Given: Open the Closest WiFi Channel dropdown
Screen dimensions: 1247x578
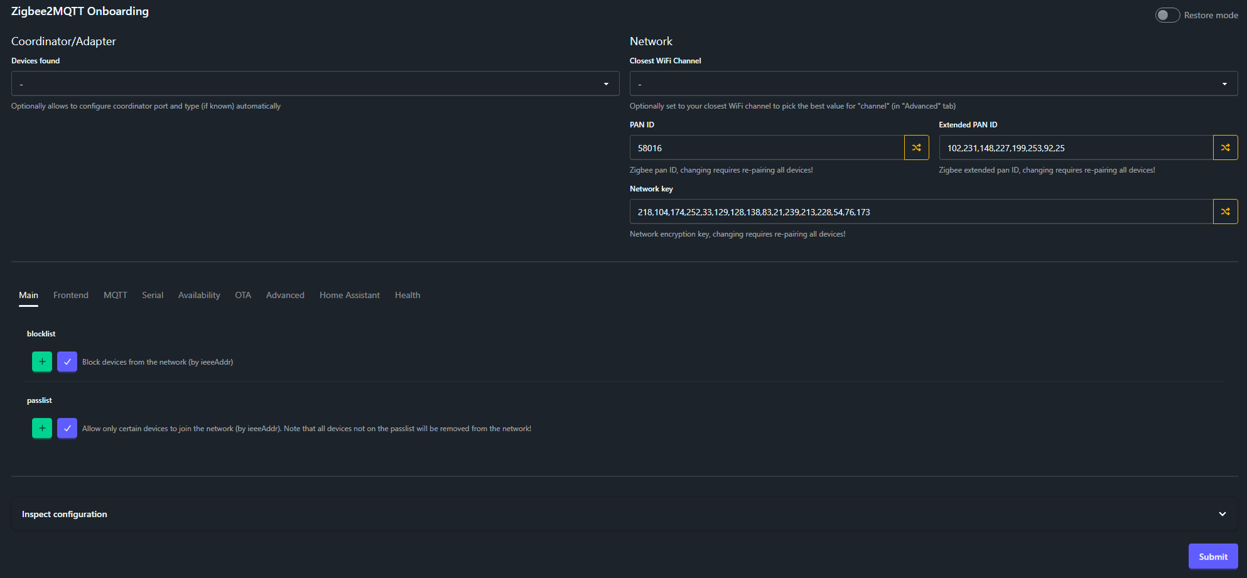Looking at the screenshot, I should 934,83.
